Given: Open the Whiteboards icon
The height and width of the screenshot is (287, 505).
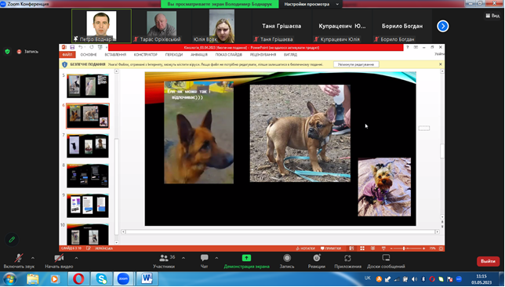Looking at the screenshot, I should click(386, 258).
